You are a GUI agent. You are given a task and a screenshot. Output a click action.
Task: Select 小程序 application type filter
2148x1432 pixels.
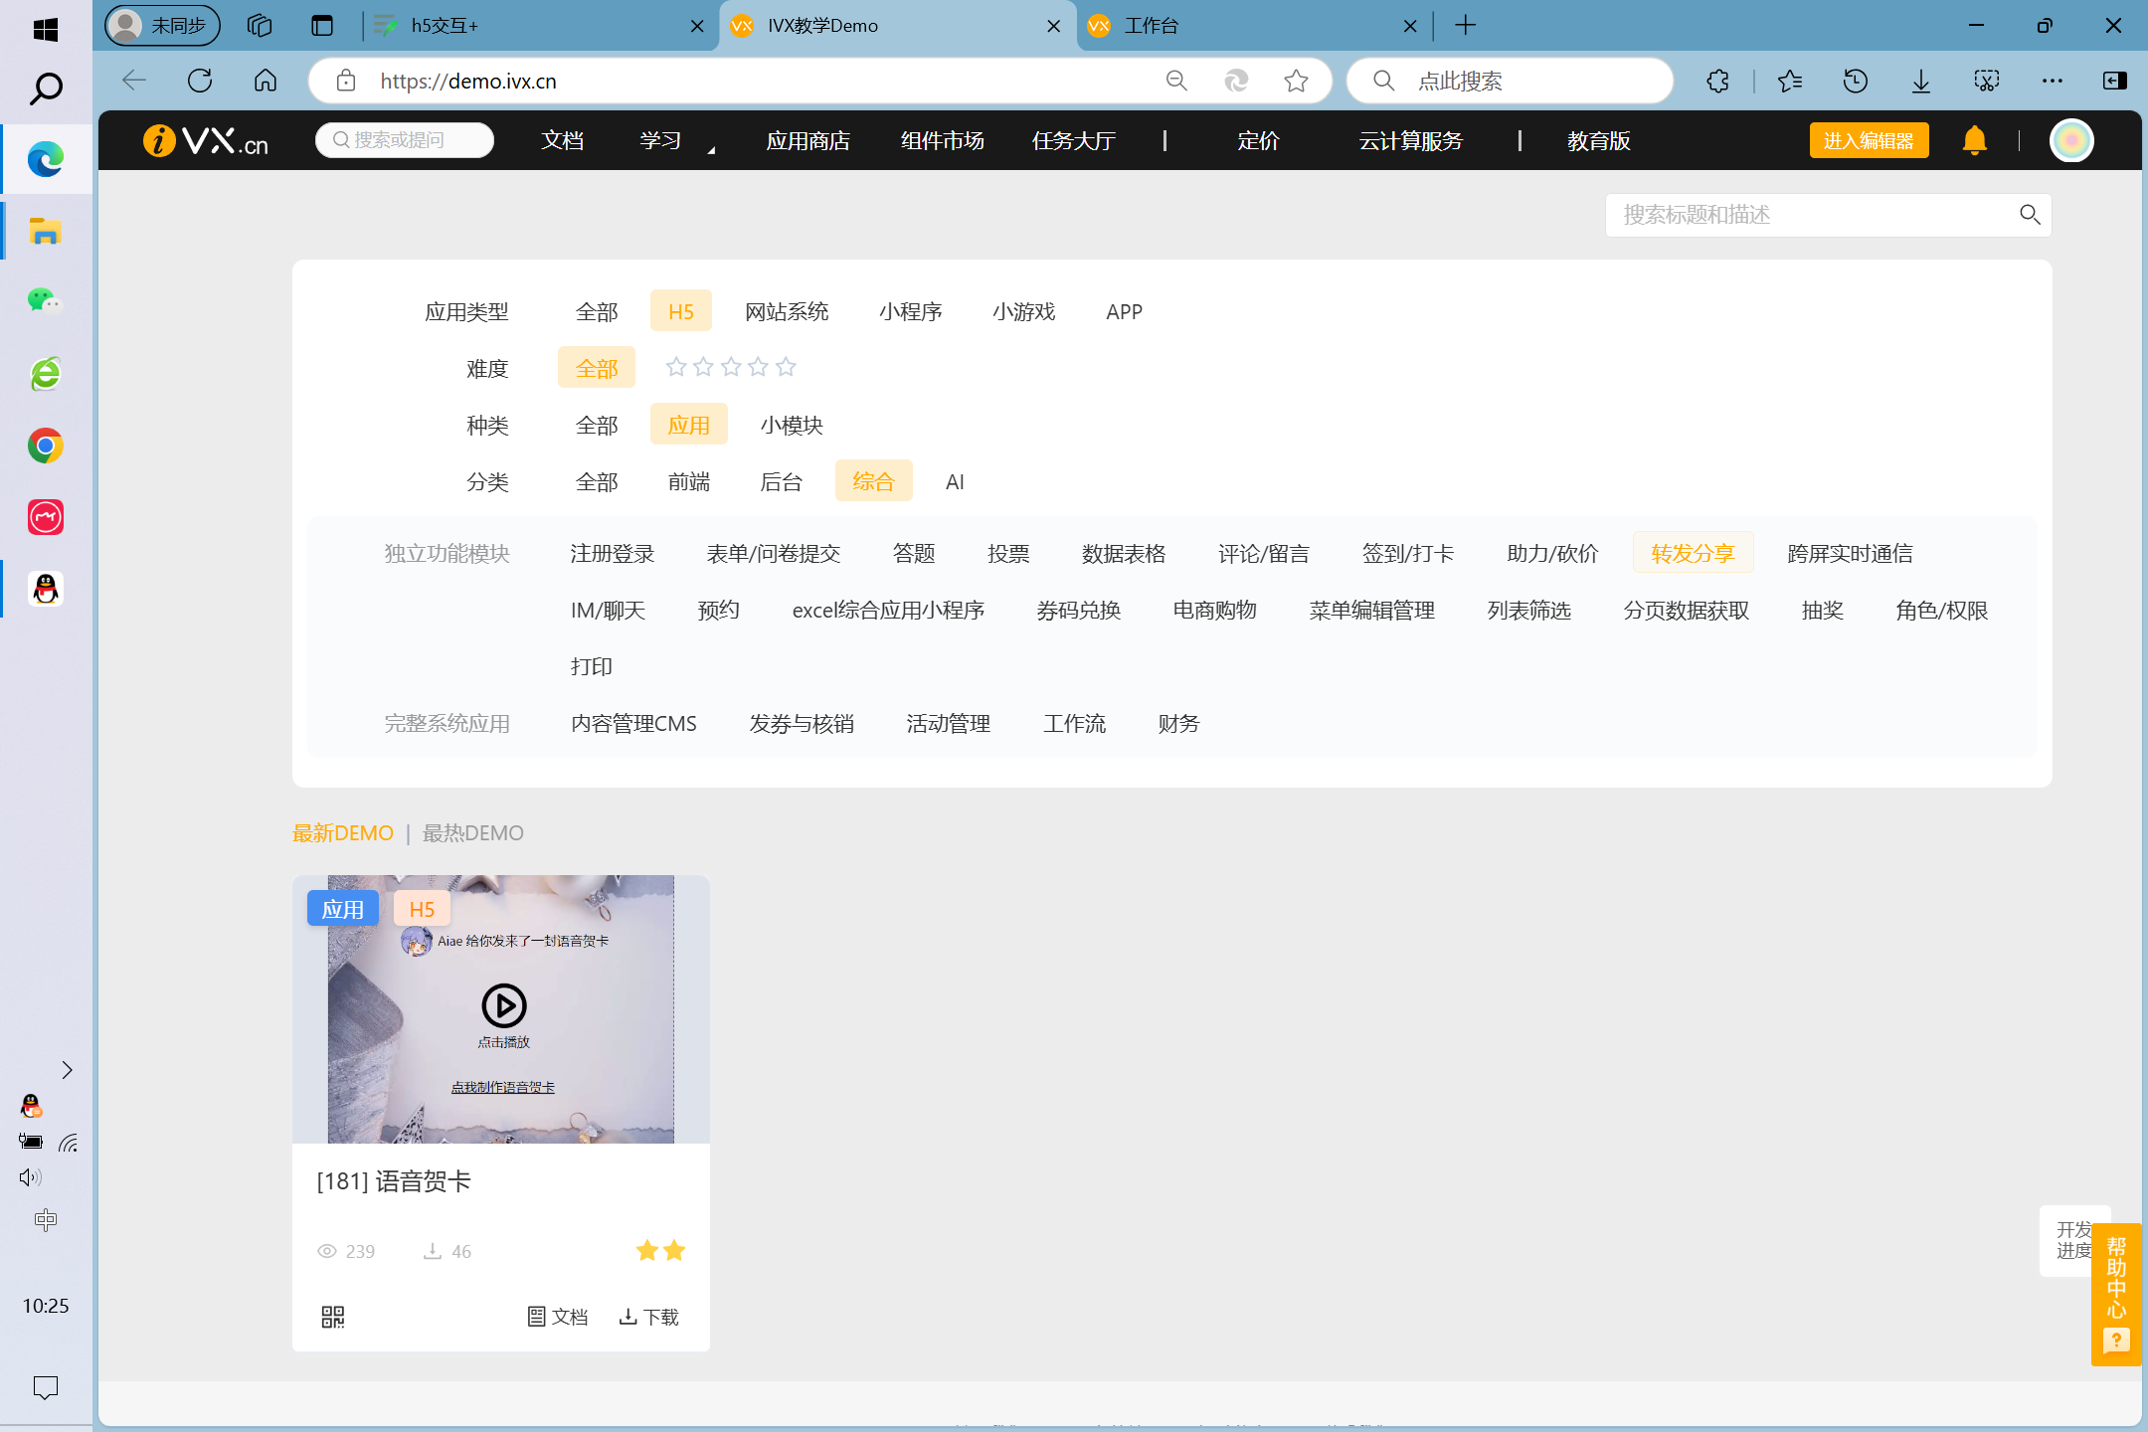910,311
